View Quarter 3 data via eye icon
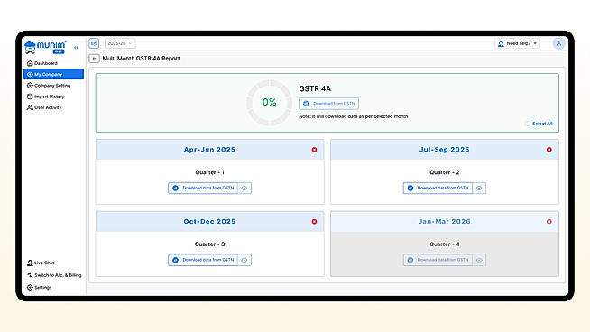 point(244,260)
